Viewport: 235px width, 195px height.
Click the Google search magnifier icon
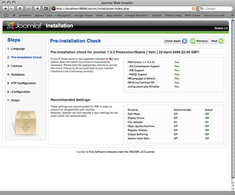pos(202,8)
